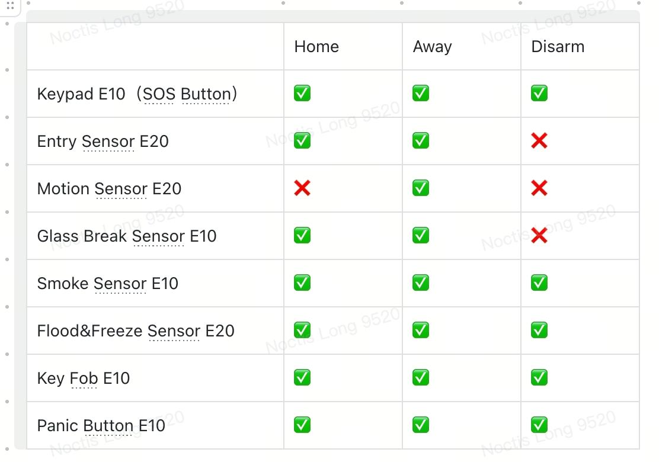Viewport: 659px width, 462px height.
Task: Select the Panic Button E10 row label
Action: (101, 426)
